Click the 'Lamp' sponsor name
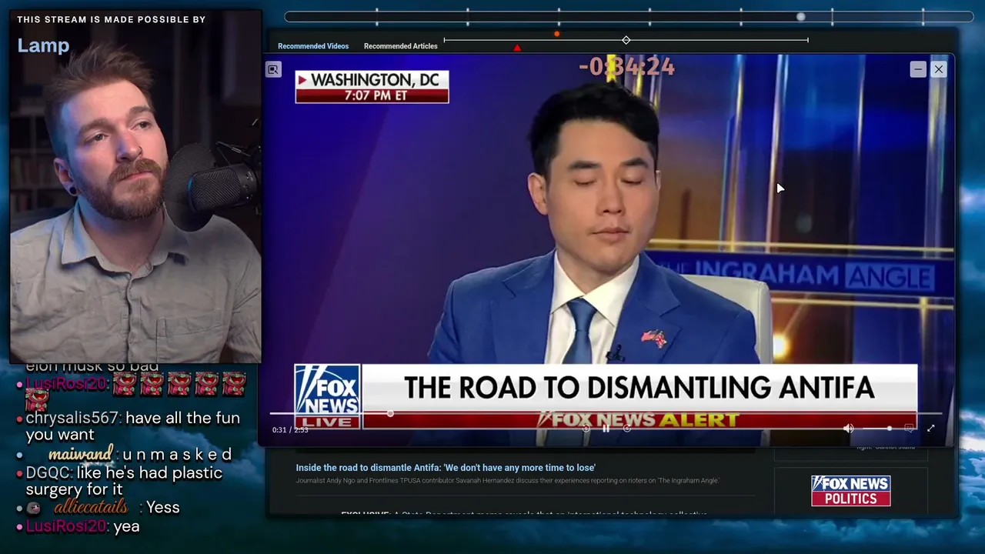Viewport: 985px width, 554px height. click(x=43, y=45)
